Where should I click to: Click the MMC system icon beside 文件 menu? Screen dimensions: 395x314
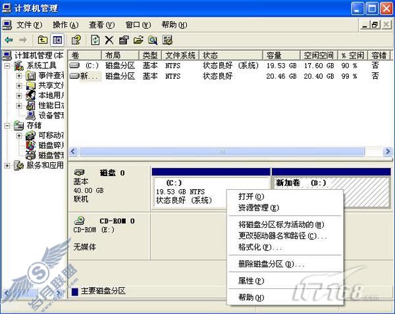[x=7, y=25]
